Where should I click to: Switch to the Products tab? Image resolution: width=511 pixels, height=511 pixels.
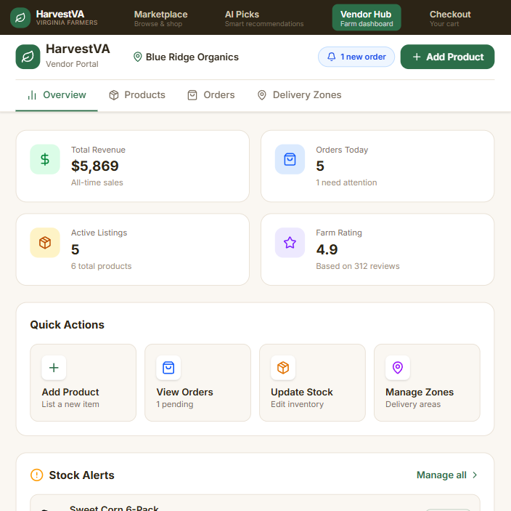click(137, 95)
